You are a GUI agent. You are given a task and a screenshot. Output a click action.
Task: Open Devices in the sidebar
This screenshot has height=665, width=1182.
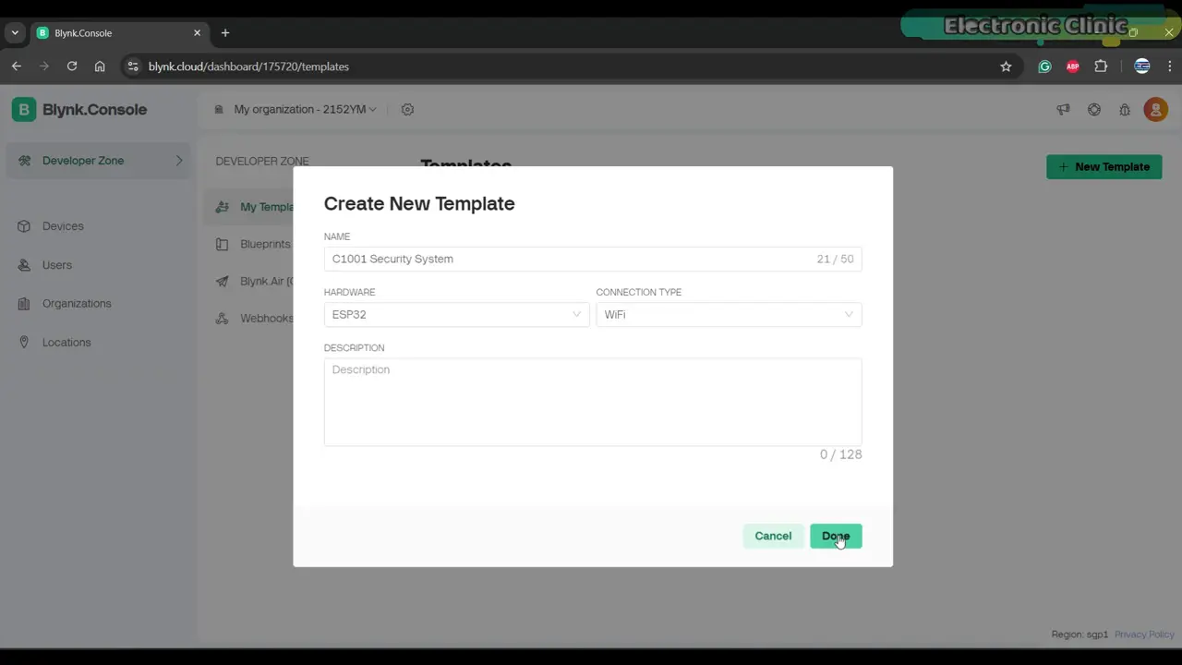[63, 226]
